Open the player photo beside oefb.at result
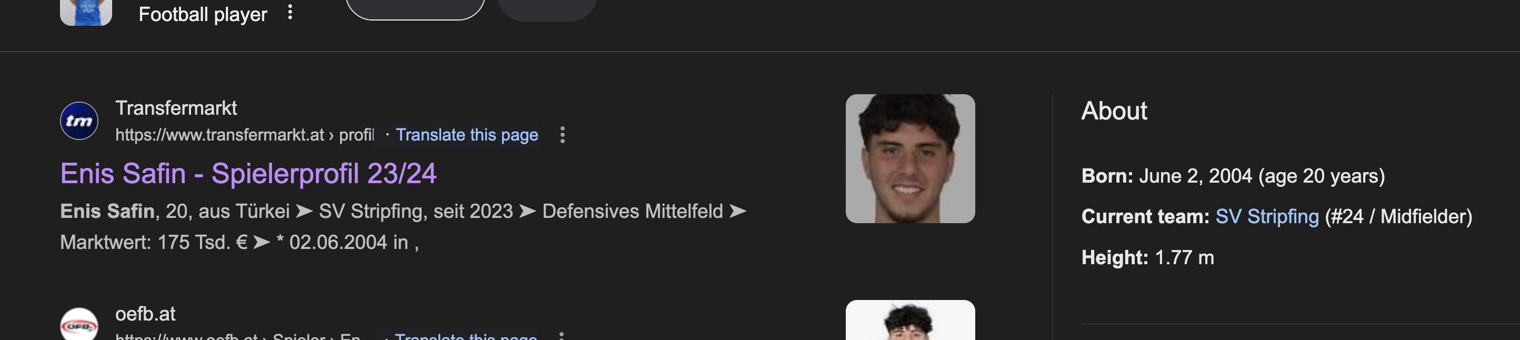This screenshot has width=1520, height=340. (x=910, y=320)
